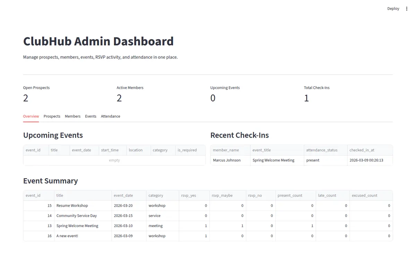
Task: Switch to the Events tab
Action: tap(90, 116)
